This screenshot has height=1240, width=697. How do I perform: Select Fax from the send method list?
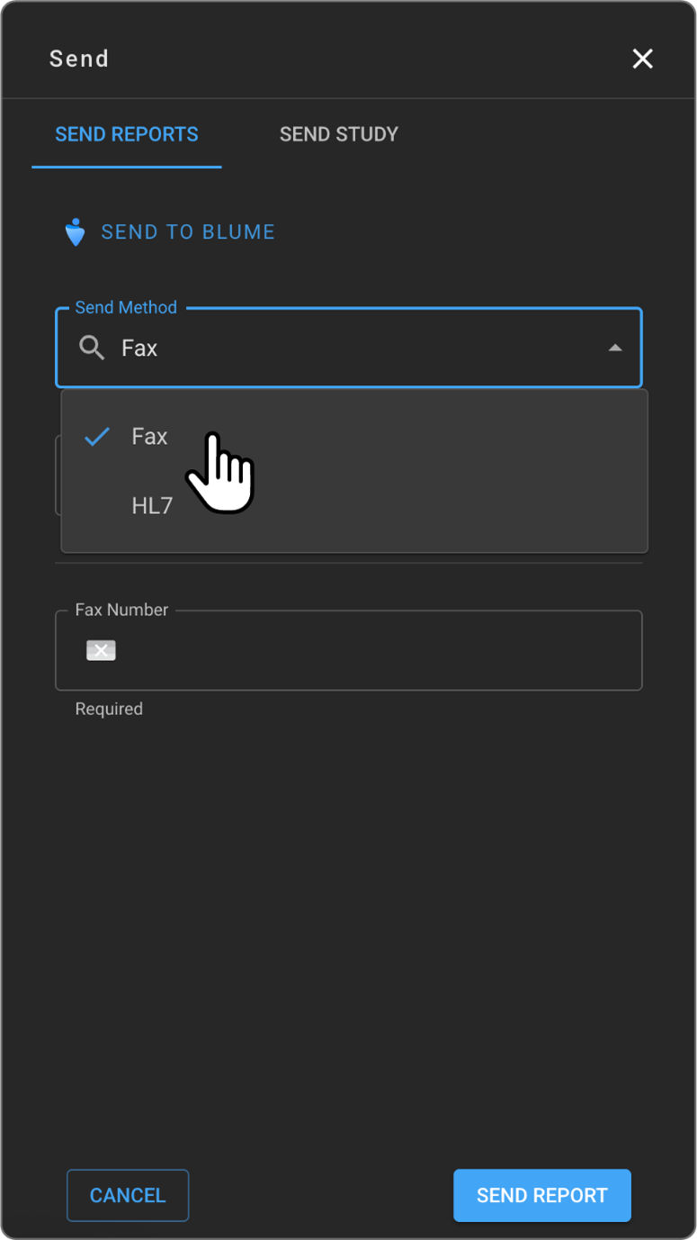pos(149,437)
